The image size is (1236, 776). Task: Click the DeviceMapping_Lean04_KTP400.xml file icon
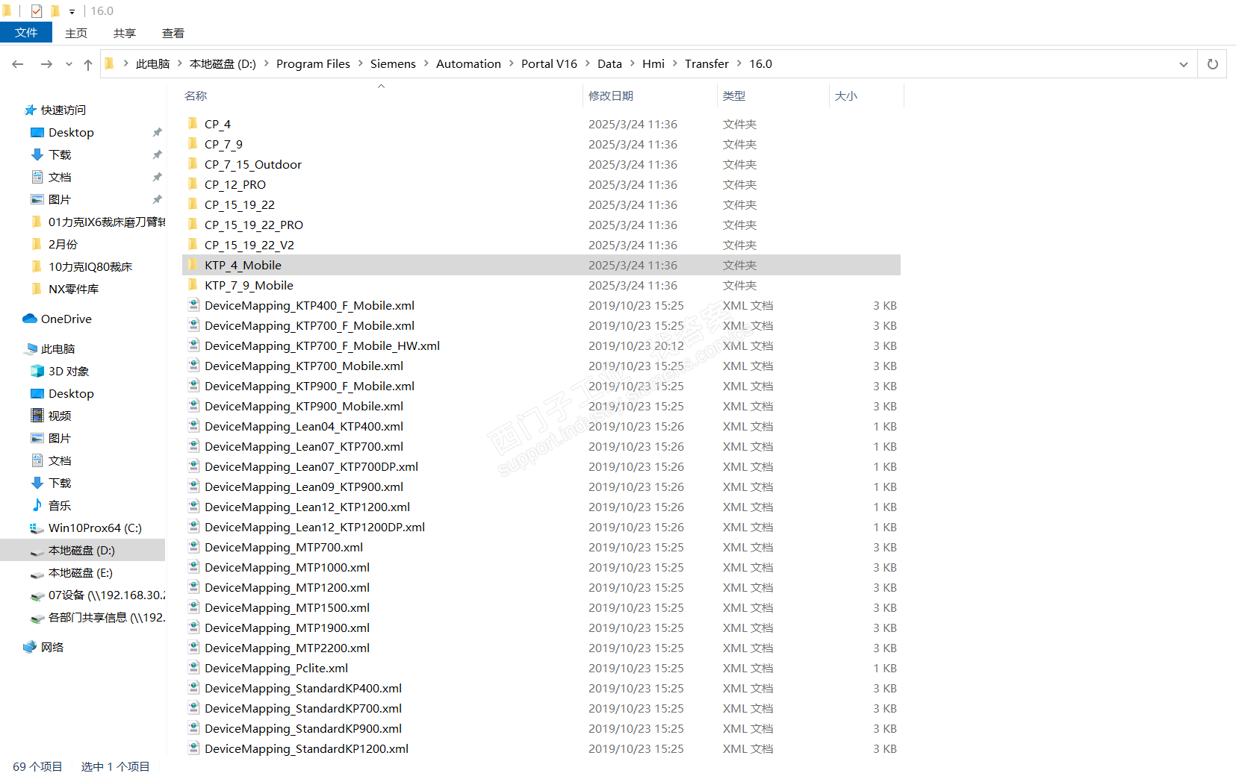click(193, 426)
